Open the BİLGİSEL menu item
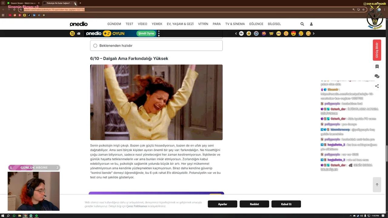This screenshot has width=388, height=218. (x=274, y=24)
